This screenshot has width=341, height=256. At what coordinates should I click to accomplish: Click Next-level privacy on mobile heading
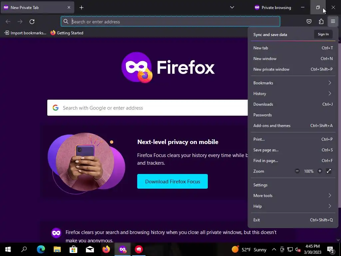[178, 142]
